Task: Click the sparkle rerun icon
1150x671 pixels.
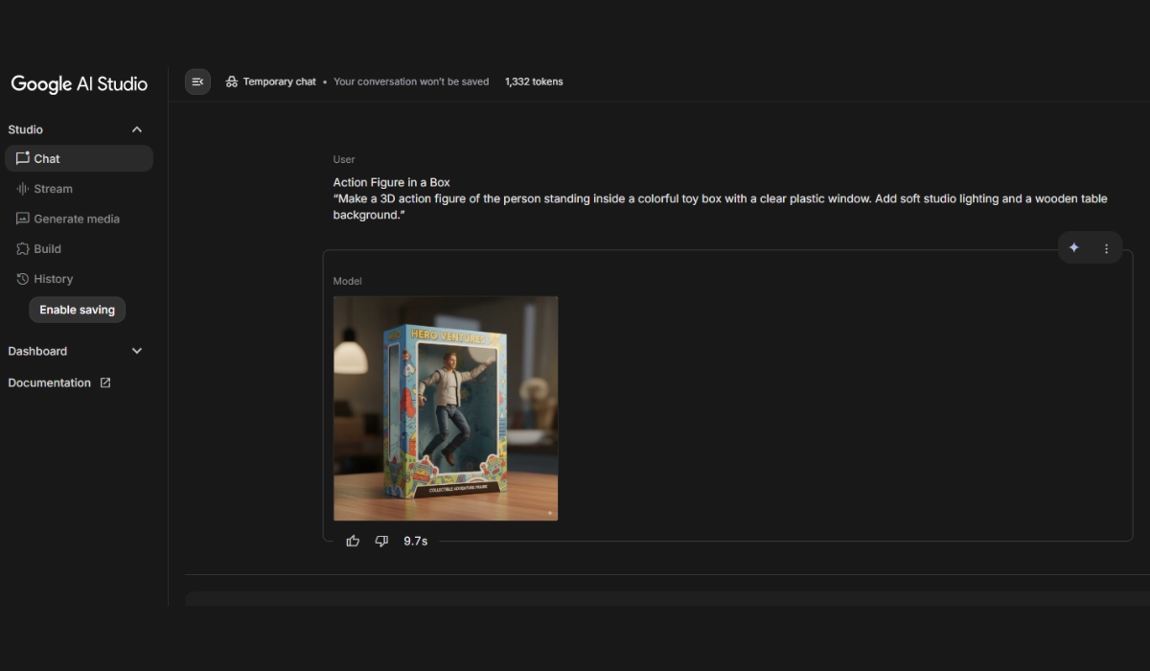Action: click(1074, 248)
